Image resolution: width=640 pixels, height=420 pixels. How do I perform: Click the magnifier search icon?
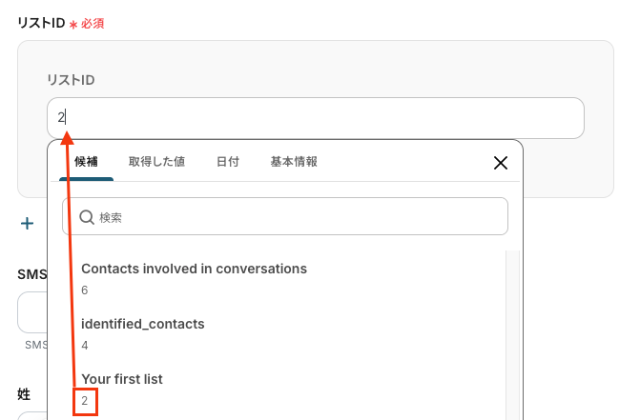coord(86,217)
